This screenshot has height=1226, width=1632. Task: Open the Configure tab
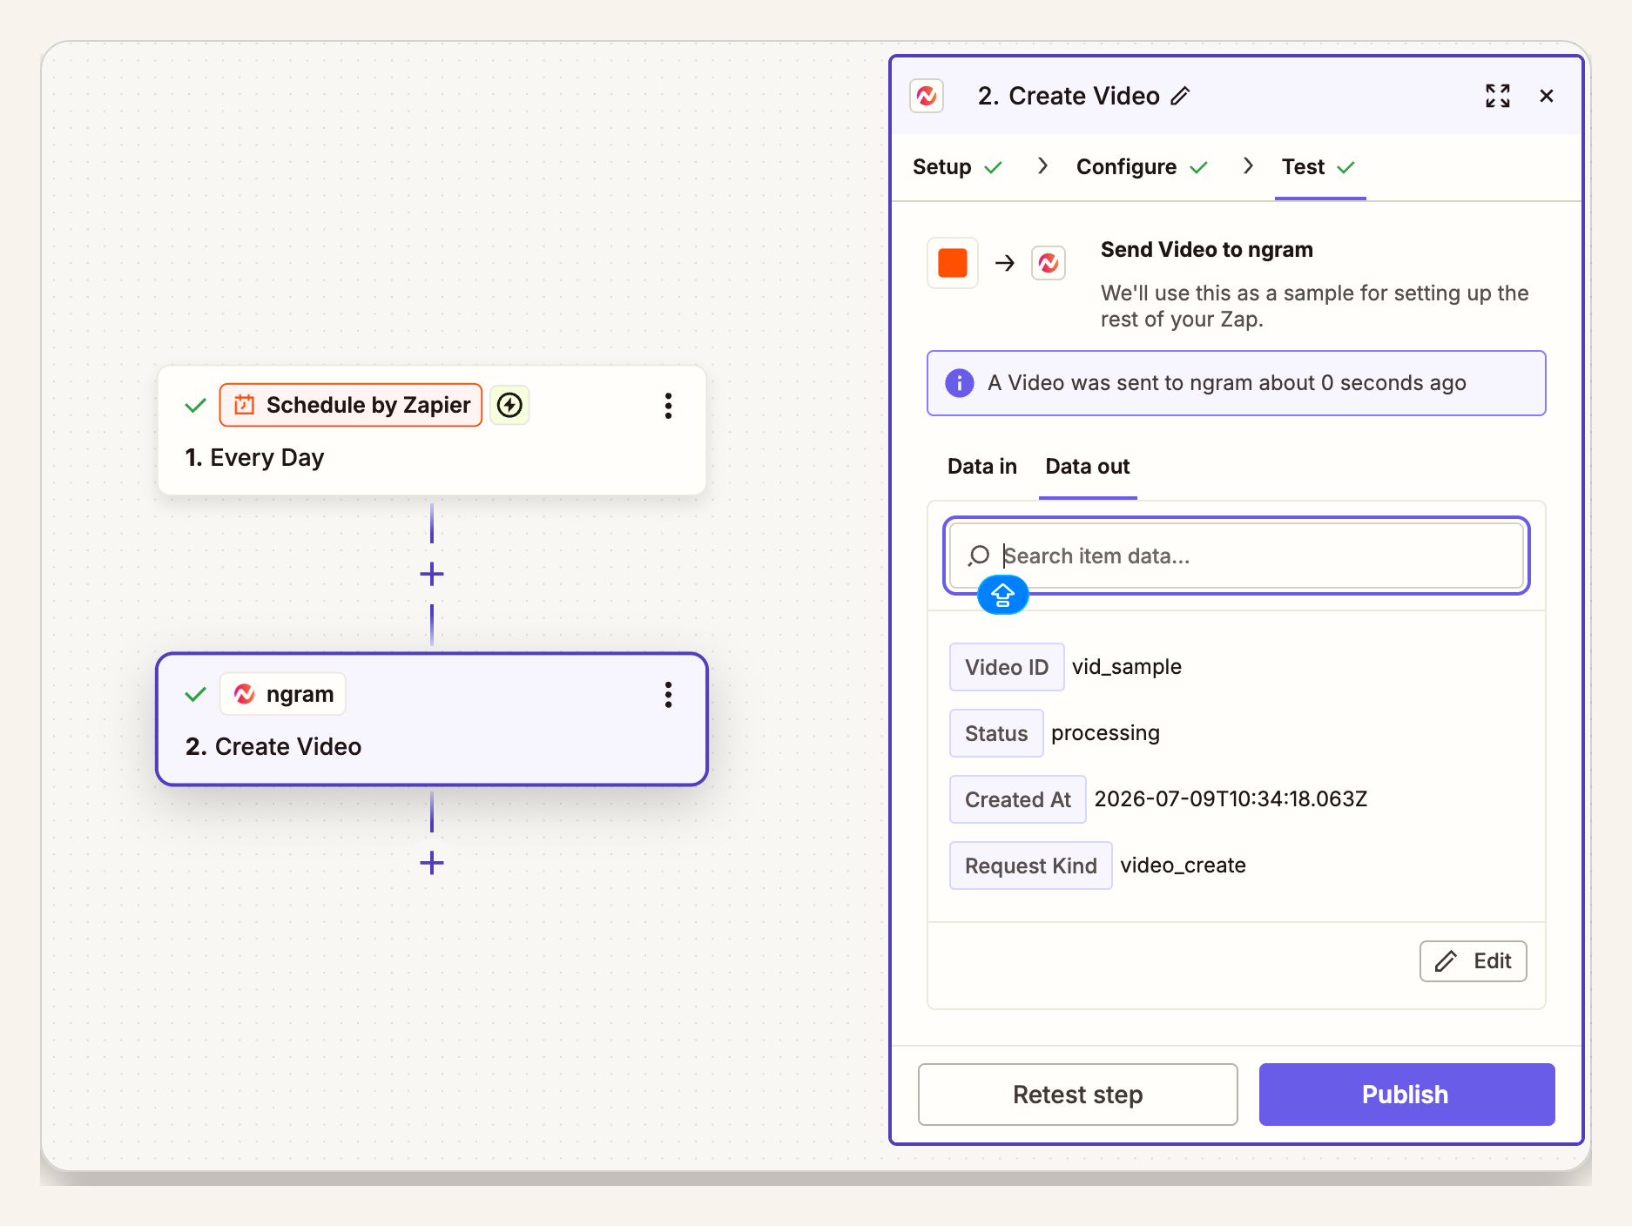(x=1142, y=166)
